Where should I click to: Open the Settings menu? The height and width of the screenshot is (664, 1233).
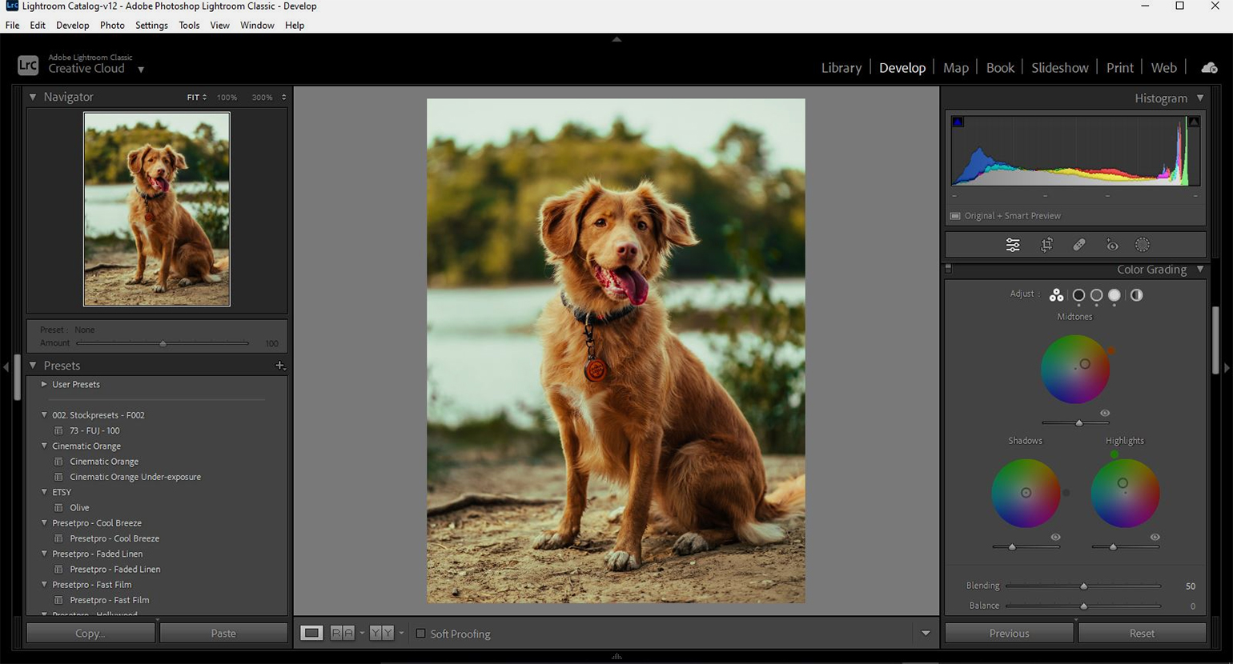coord(151,25)
